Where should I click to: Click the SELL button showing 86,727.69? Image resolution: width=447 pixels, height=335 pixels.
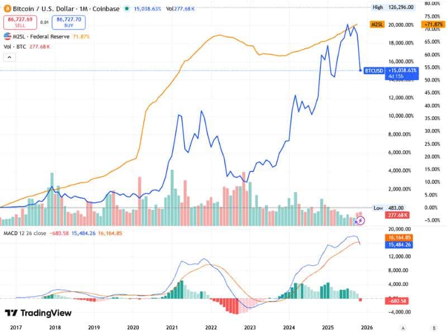(x=18, y=21)
